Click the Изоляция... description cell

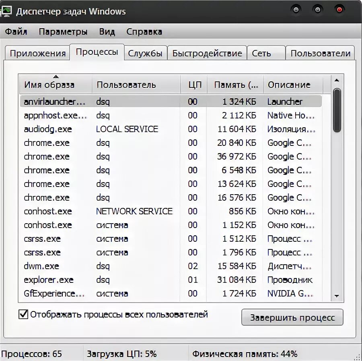pos(291,129)
